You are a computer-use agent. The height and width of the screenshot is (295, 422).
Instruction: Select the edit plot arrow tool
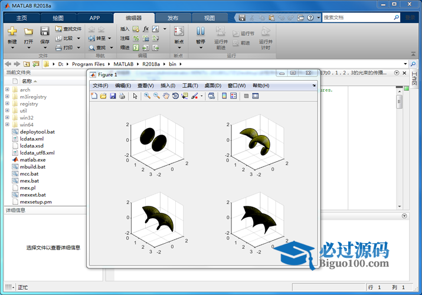pyautogui.click(x=135, y=96)
